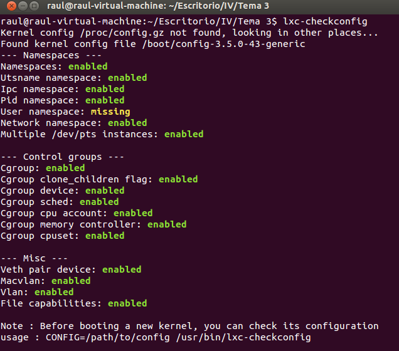399x351 pixels.
Task: Click the 'Veth pair device' line
Action: tap(71, 270)
